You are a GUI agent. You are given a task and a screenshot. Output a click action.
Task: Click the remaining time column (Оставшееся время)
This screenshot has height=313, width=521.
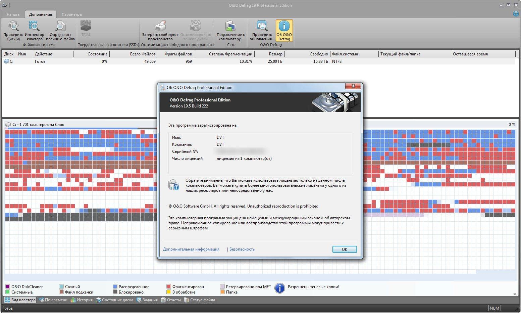(x=483, y=54)
